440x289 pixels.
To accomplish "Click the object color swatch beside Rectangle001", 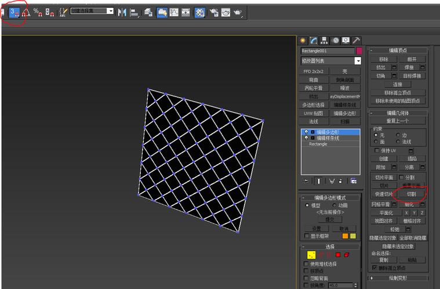I will pyautogui.click(x=359, y=51).
